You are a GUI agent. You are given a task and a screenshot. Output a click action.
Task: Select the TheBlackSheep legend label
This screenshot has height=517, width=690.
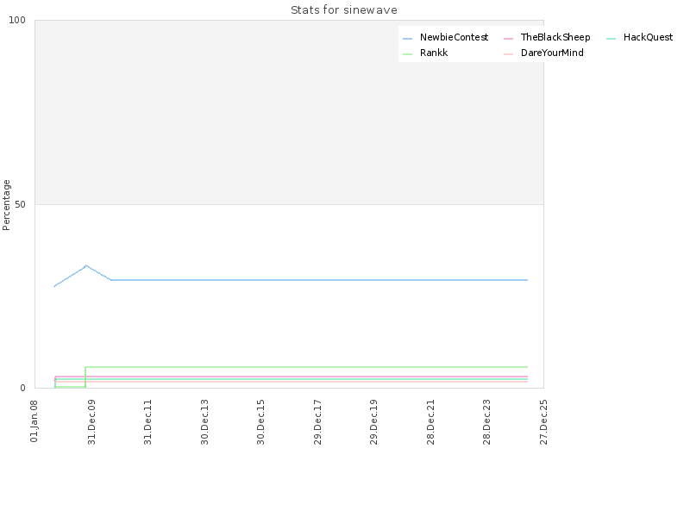[x=555, y=37]
